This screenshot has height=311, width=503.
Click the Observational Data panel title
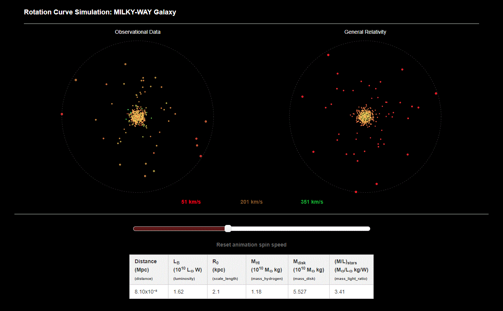pos(138,32)
